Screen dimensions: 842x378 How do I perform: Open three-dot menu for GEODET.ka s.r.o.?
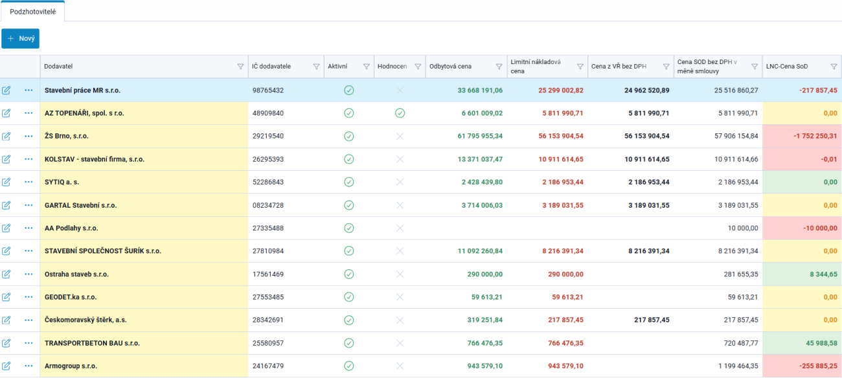[x=28, y=297]
